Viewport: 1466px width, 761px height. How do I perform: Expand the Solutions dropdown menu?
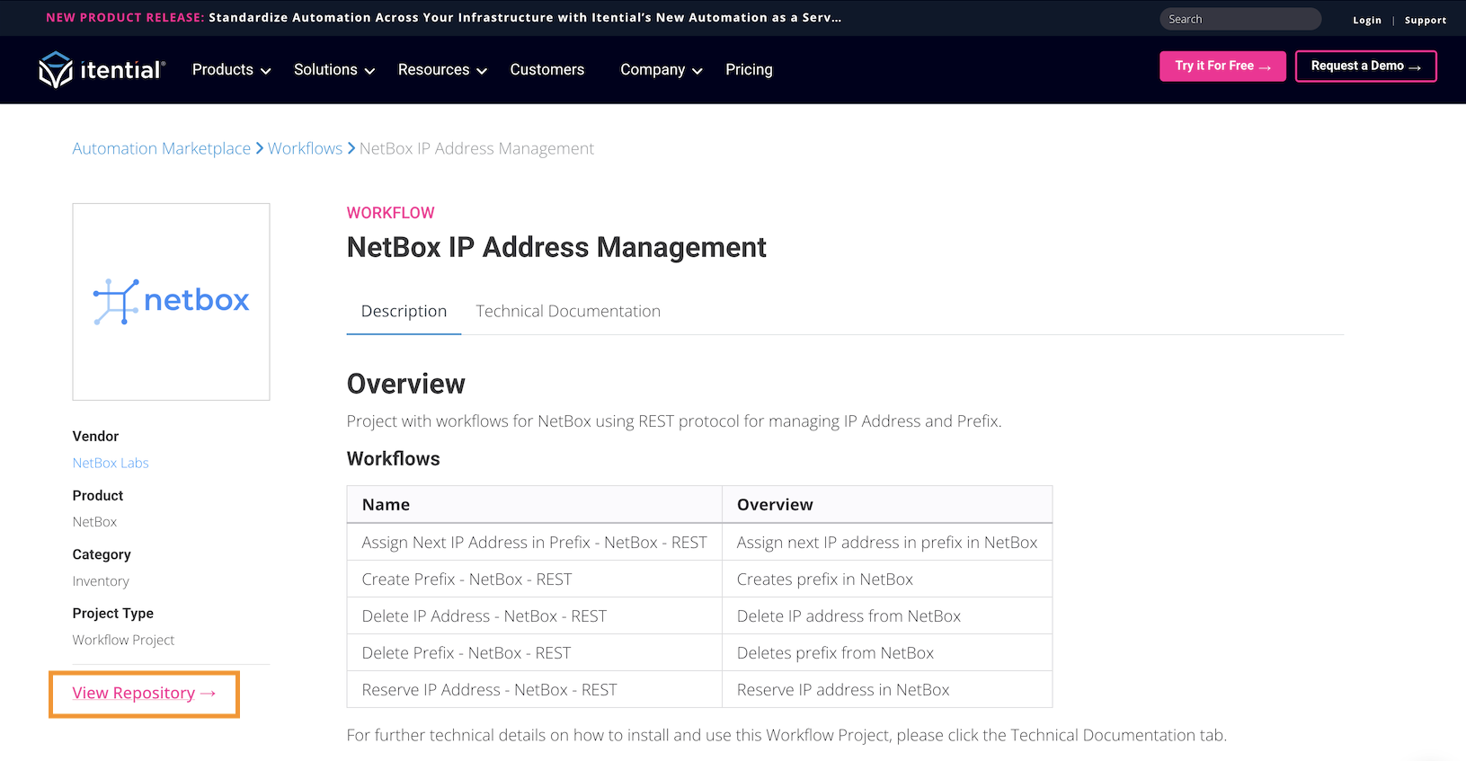pos(333,70)
